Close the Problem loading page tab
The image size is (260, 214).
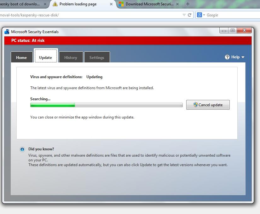(x=111, y=4)
